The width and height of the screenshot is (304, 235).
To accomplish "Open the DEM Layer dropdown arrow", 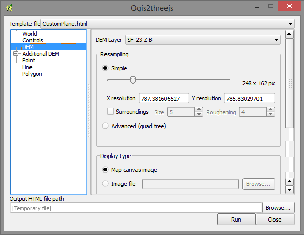I will (x=276, y=40).
